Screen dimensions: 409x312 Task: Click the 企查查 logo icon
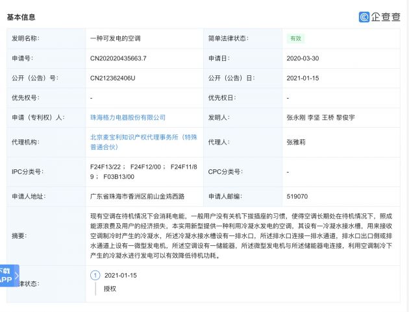click(364, 17)
